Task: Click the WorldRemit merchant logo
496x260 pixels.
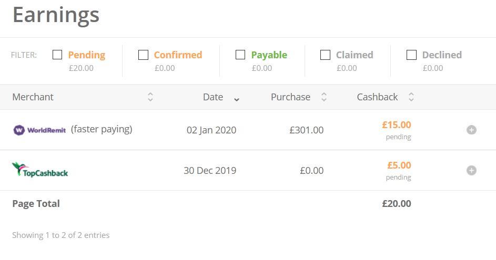Action: click(40, 130)
